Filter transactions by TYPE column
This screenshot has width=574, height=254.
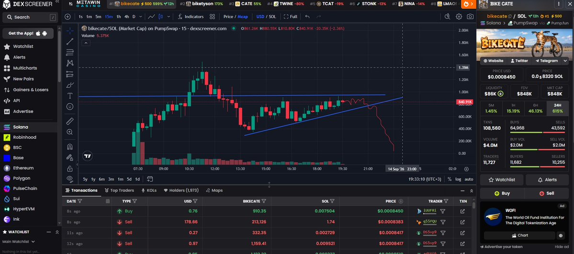click(135, 201)
